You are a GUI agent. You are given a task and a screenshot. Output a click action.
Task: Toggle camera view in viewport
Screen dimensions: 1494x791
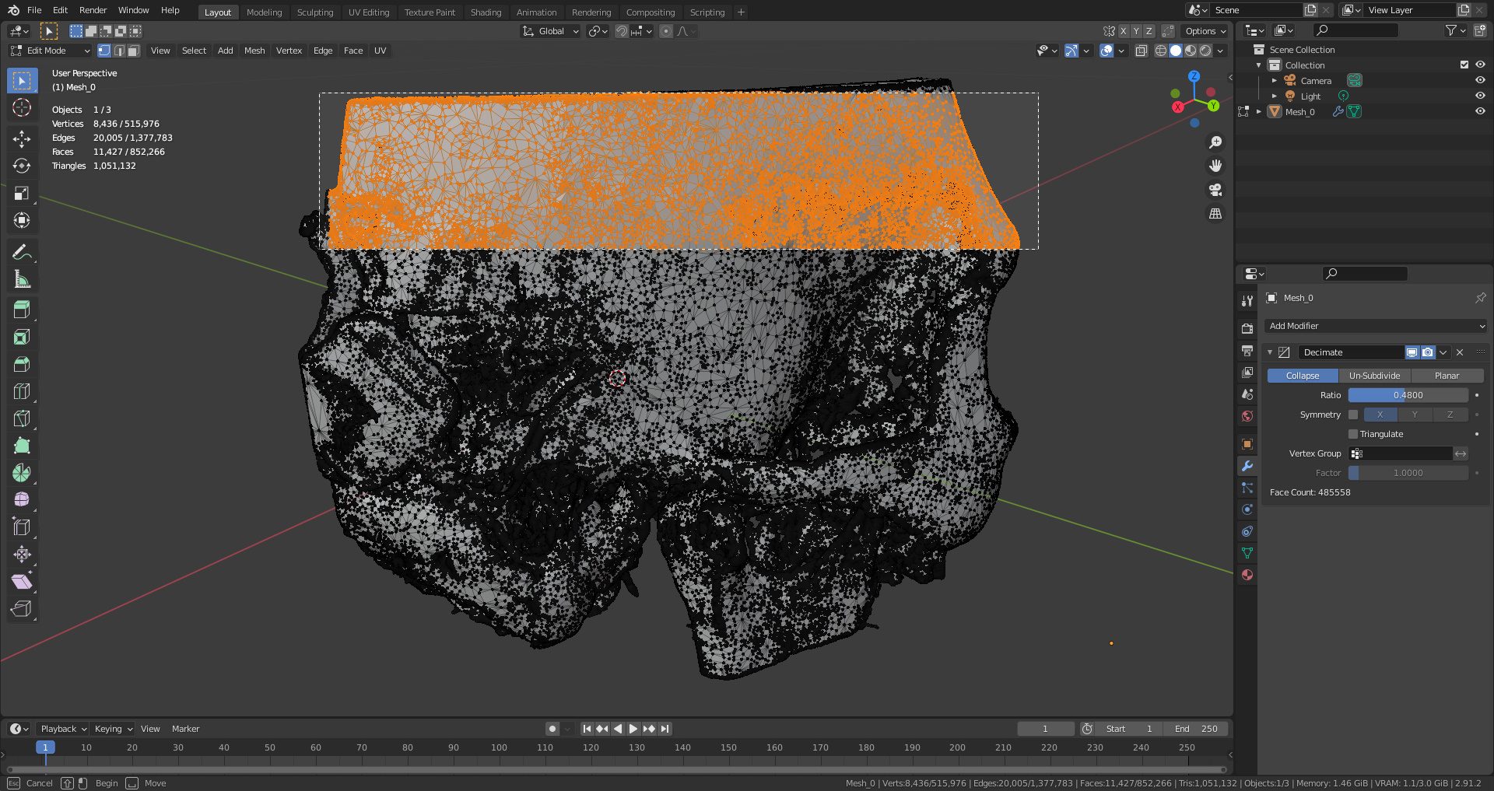(1215, 190)
